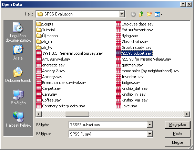
Task: Expand the Hely folder location dropdown
Action: [122, 14]
